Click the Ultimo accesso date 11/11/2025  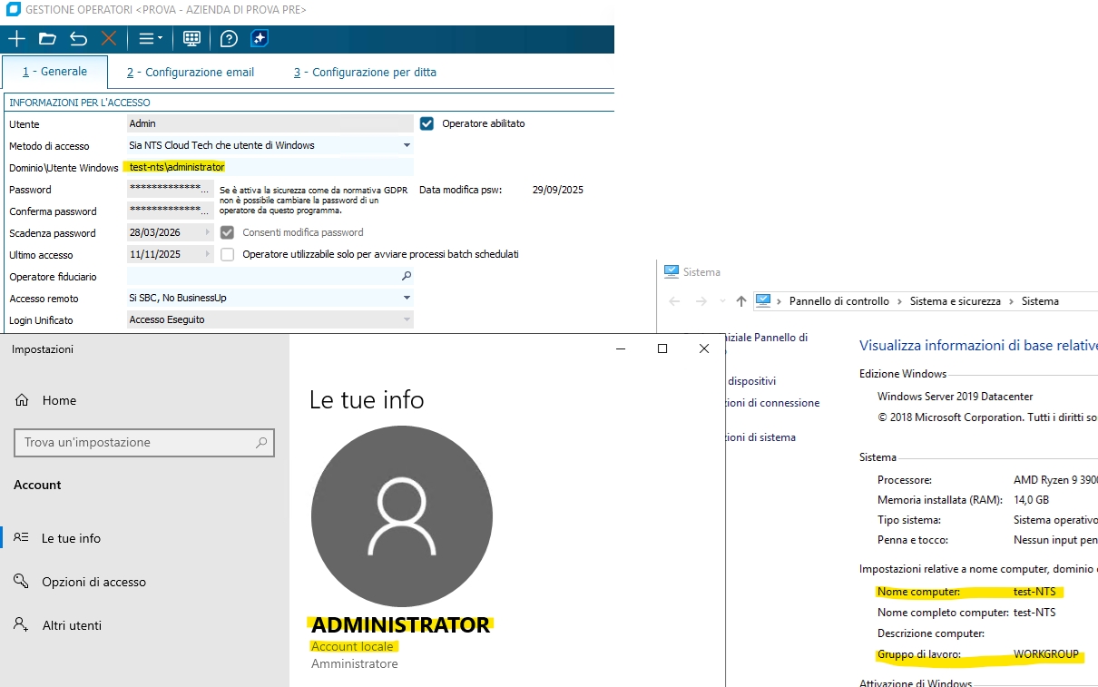pyautogui.click(x=155, y=254)
